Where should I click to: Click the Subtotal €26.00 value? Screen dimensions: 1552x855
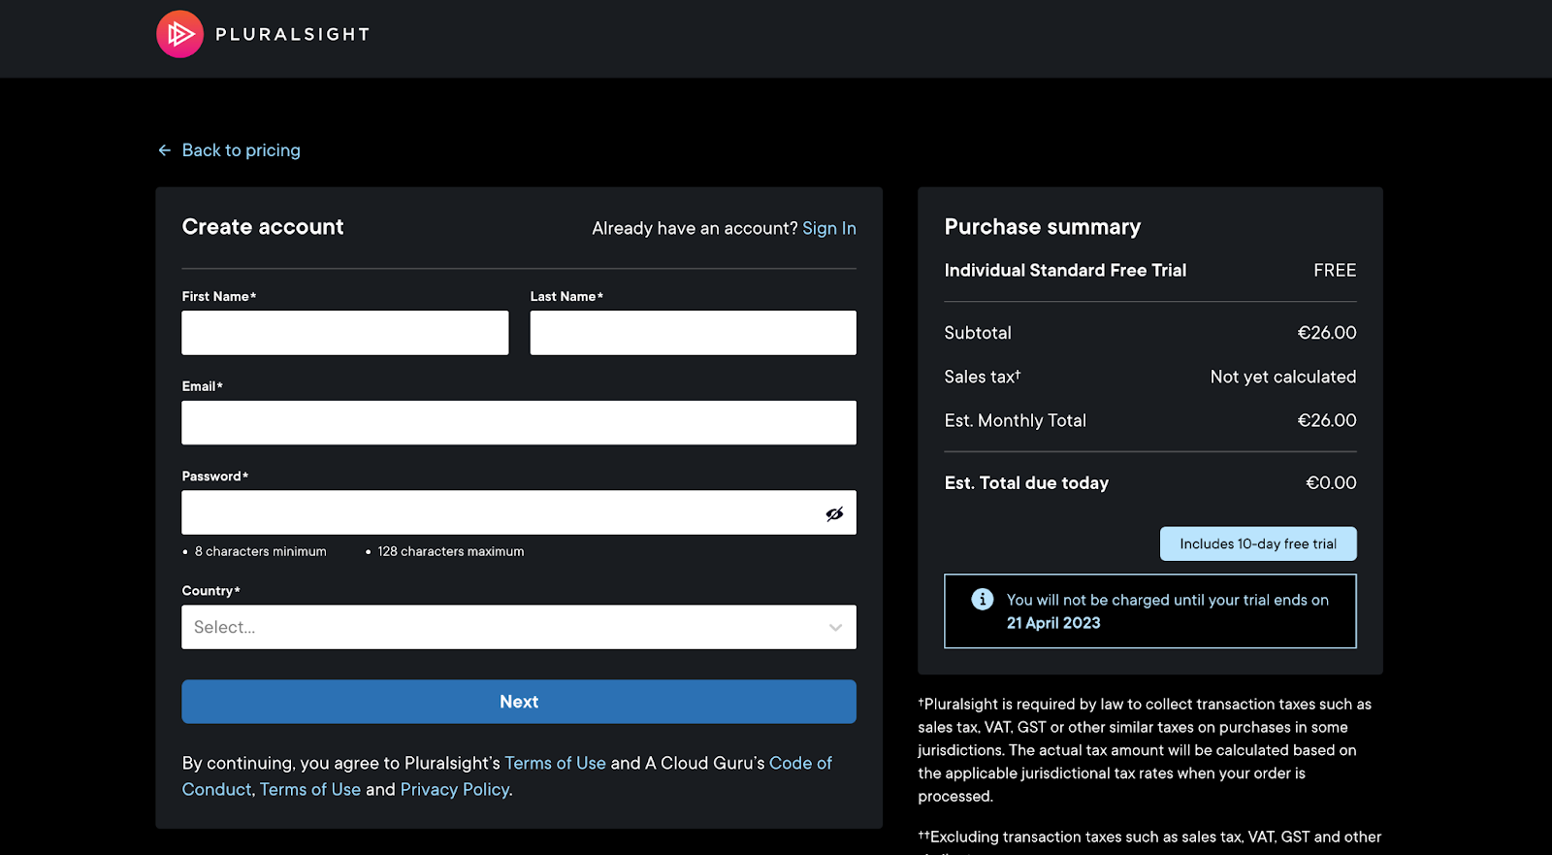[x=1327, y=333]
